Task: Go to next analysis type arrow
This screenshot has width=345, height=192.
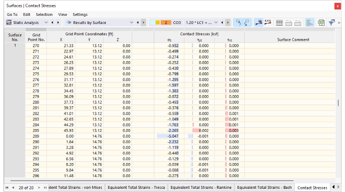Action: 58,22
